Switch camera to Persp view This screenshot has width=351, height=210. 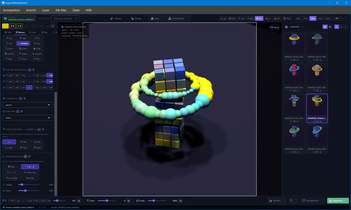[287, 18]
